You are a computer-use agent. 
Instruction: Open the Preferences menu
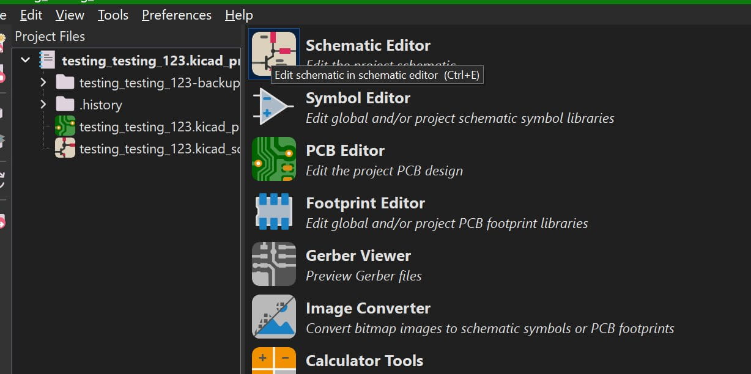(177, 15)
